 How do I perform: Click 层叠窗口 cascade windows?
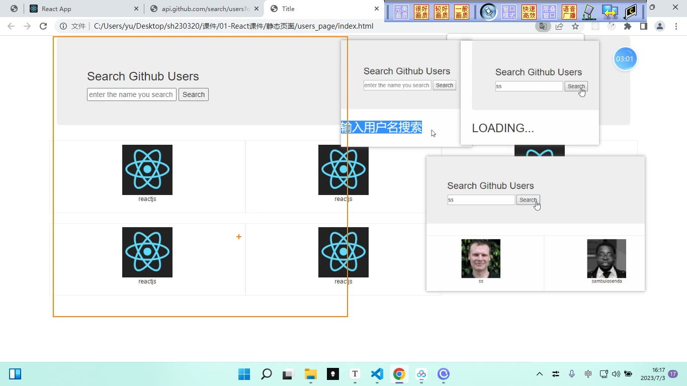click(549, 12)
